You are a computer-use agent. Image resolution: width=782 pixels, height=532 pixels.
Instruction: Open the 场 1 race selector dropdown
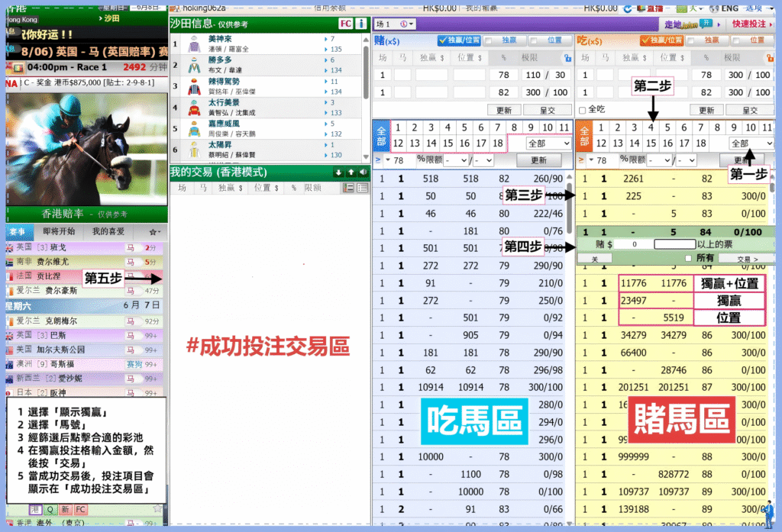pos(394,24)
